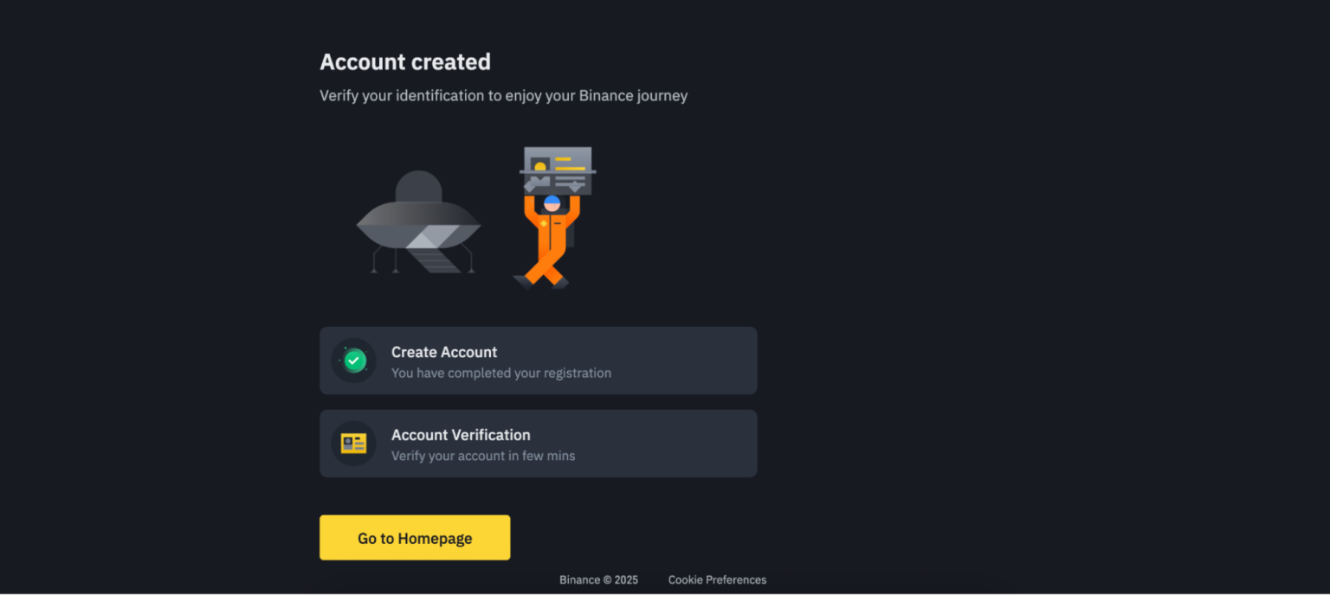The height and width of the screenshot is (595, 1330).
Task: Click the yellow ID card icon
Action: tap(353, 444)
